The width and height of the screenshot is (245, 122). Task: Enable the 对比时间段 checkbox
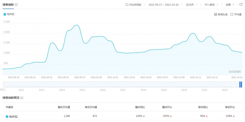[x=127, y=5]
